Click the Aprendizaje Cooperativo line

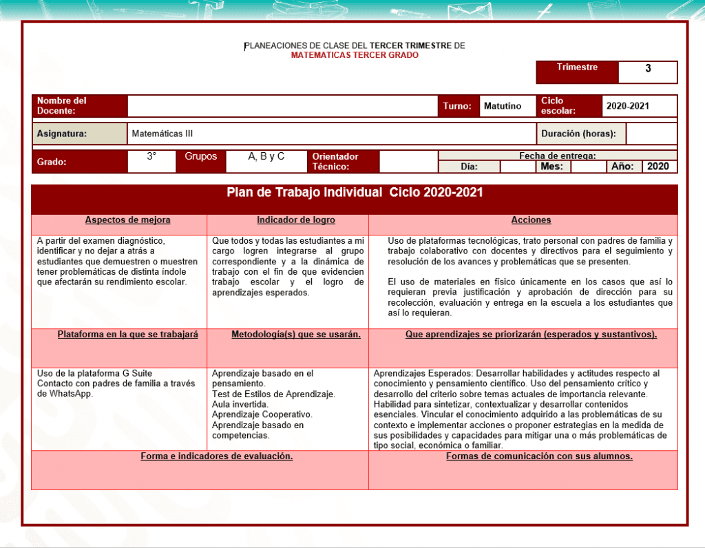point(262,414)
